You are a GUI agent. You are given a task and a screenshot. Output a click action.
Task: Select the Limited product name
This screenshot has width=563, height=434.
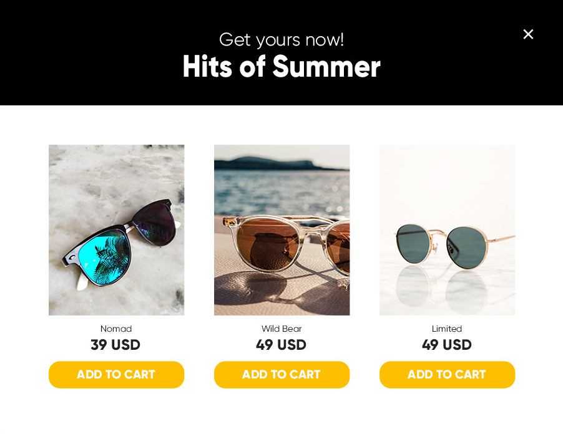coord(447,329)
